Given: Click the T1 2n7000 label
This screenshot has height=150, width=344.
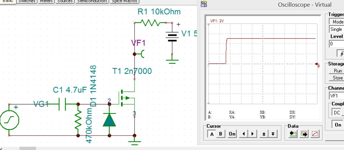Looking at the screenshot, I should click(132, 71).
